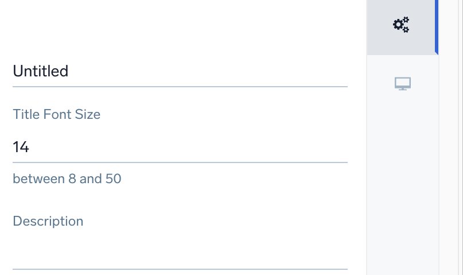Click the blank space above the Untitled field
The image size is (463, 275).
click(172, 29)
